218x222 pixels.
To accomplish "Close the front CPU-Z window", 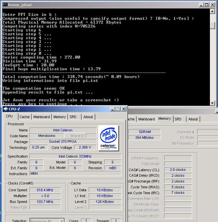I will point(124,109).
